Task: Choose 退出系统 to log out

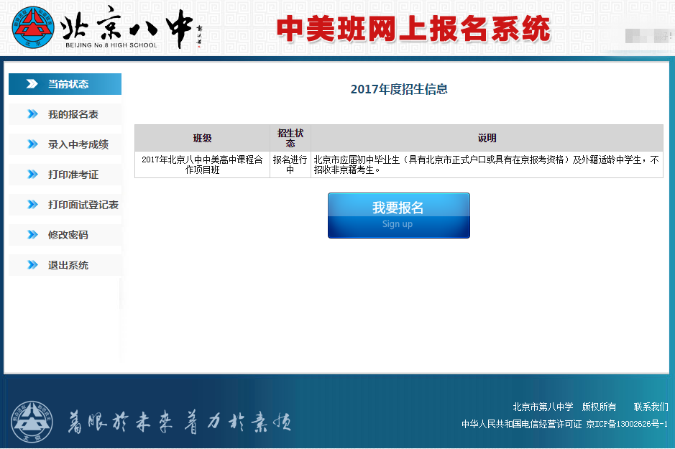Action: point(68,265)
